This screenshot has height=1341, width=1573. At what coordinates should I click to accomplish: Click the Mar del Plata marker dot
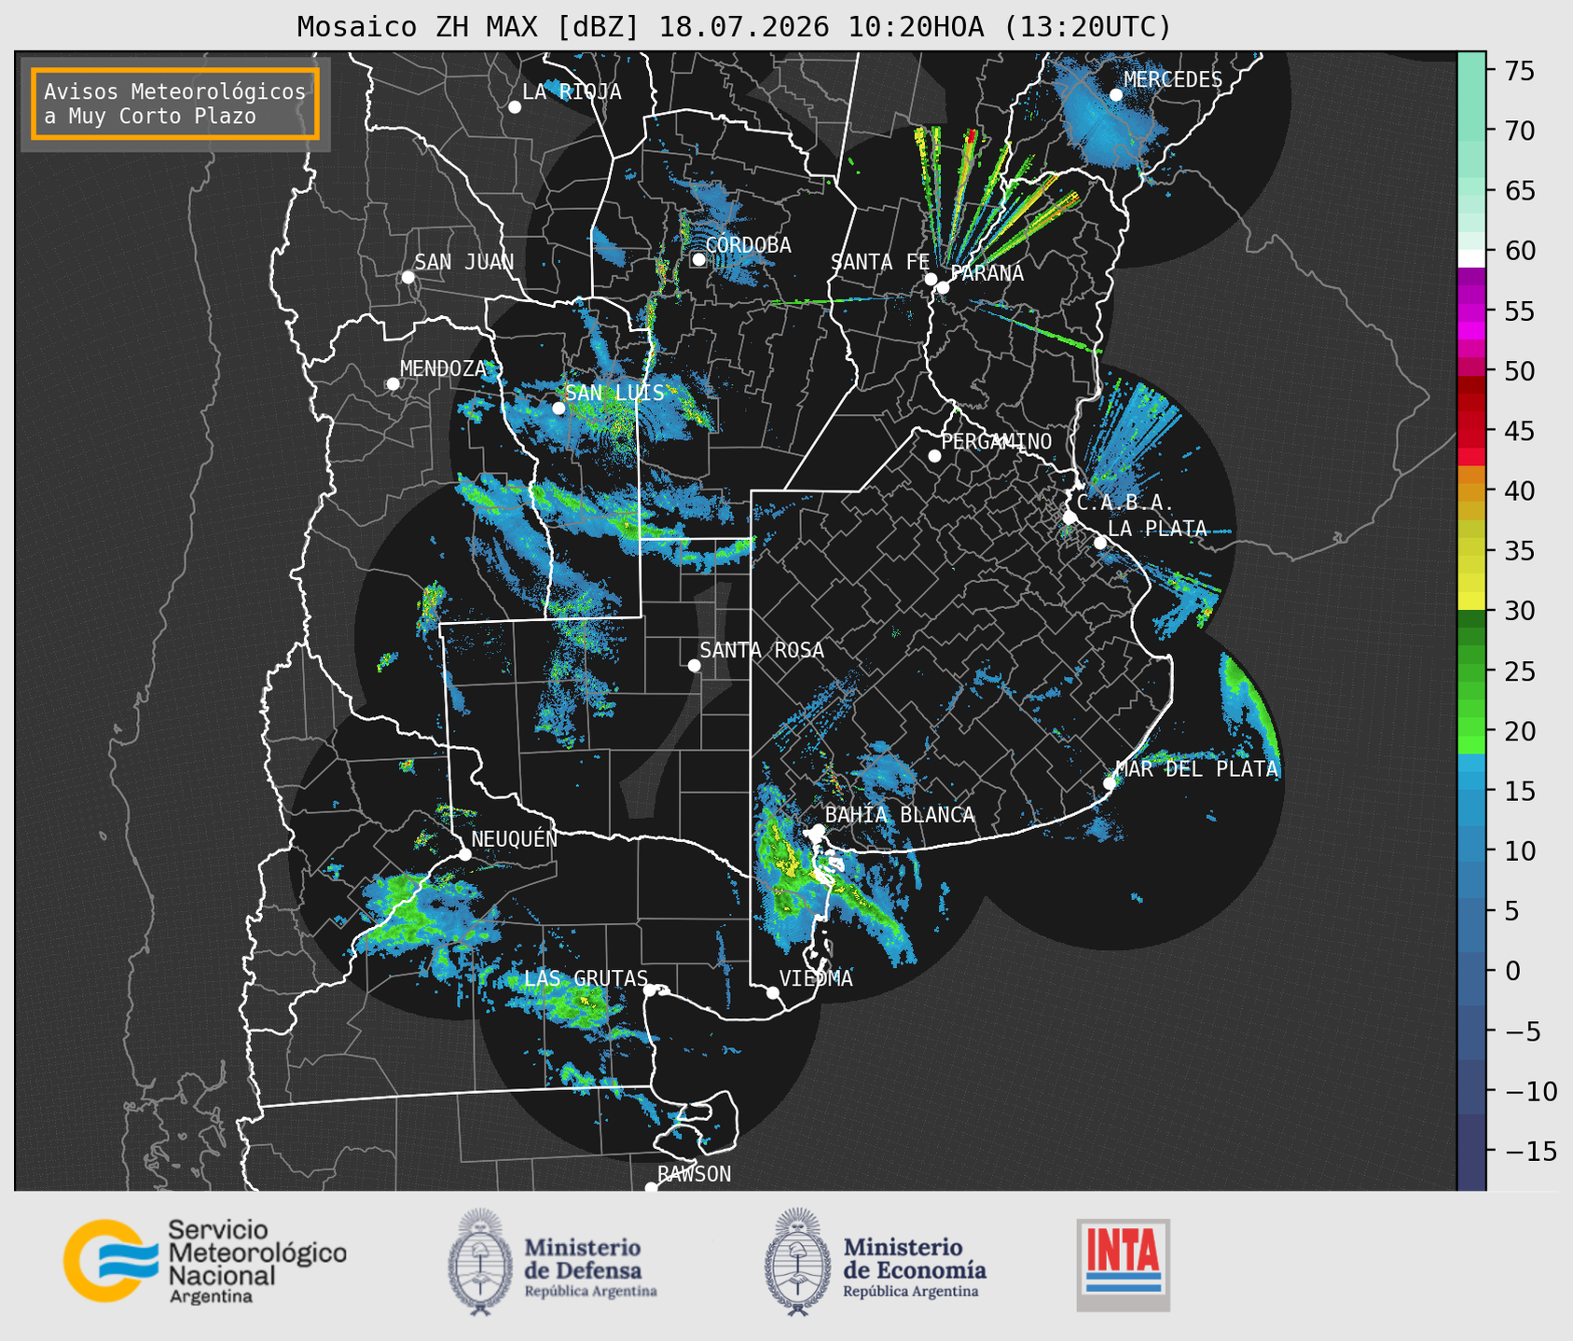click(x=1110, y=783)
